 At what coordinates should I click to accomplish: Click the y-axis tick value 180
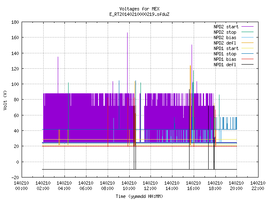[x=15, y=22]
